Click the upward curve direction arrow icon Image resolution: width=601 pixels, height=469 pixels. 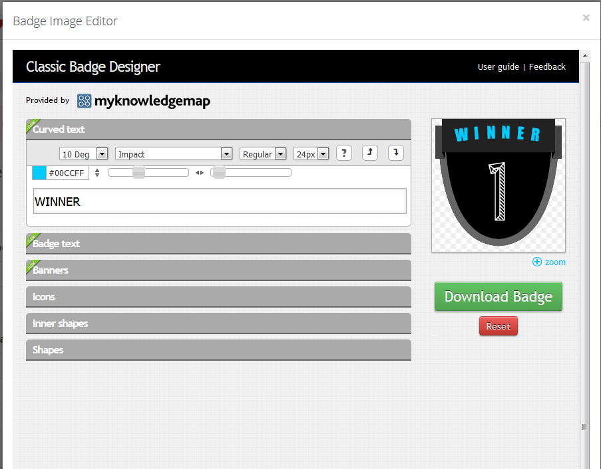[x=370, y=153]
